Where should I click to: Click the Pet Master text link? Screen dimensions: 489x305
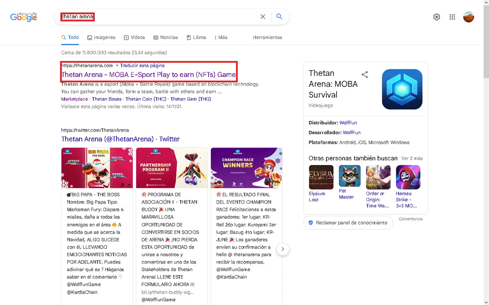click(347, 194)
